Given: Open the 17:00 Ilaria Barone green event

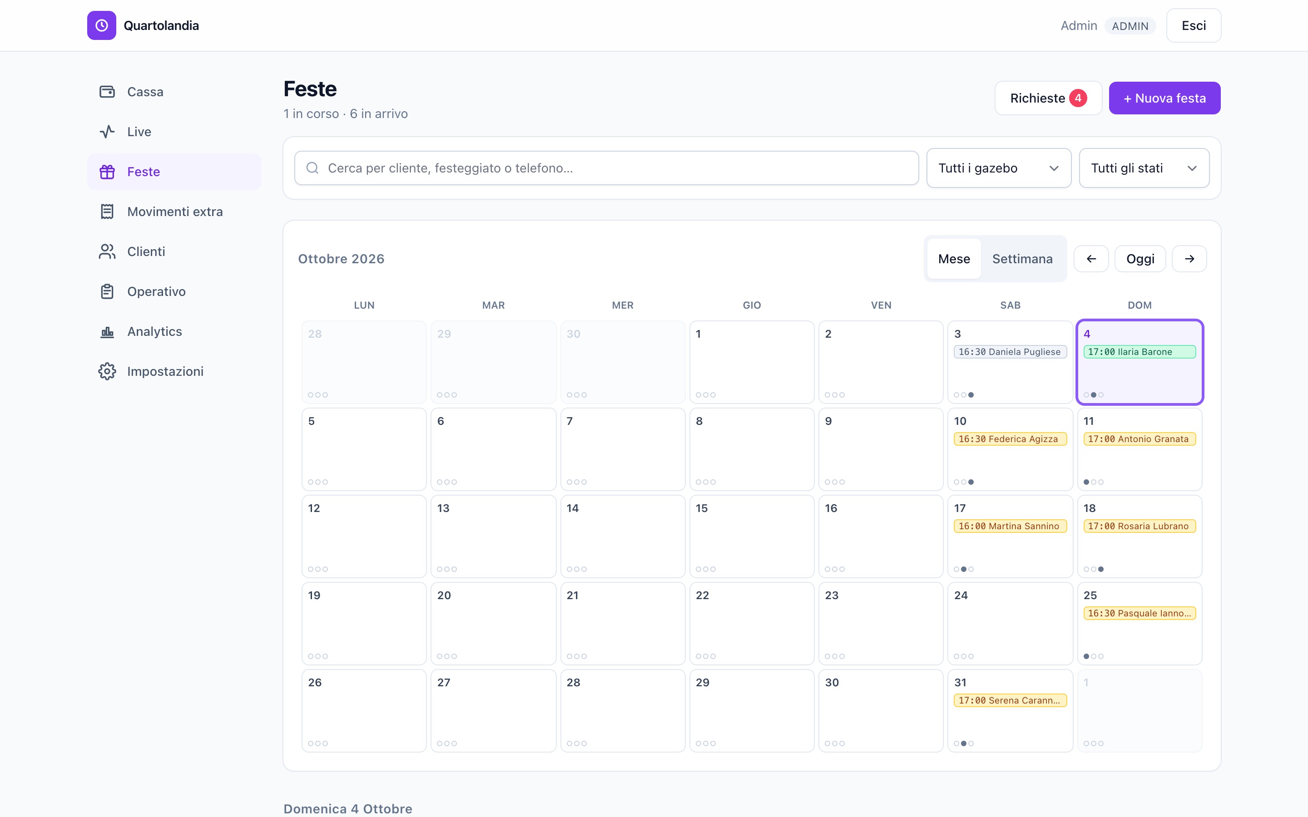Looking at the screenshot, I should (x=1140, y=352).
